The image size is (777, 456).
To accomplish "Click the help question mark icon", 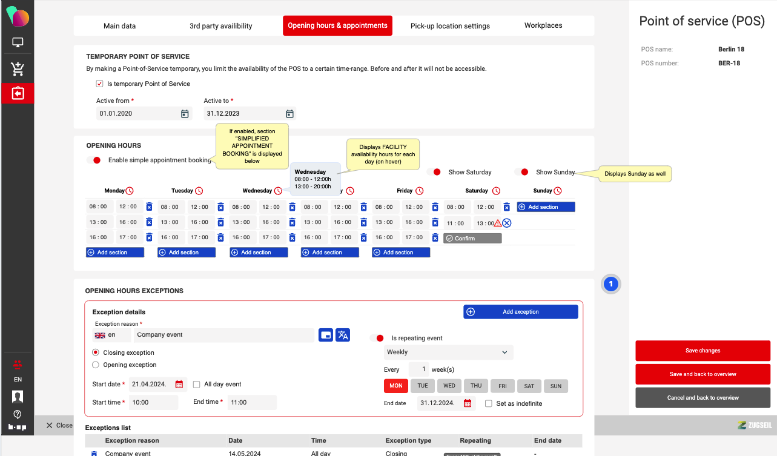I will pos(18,414).
